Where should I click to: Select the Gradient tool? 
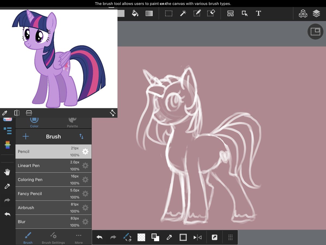tap(149, 13)
